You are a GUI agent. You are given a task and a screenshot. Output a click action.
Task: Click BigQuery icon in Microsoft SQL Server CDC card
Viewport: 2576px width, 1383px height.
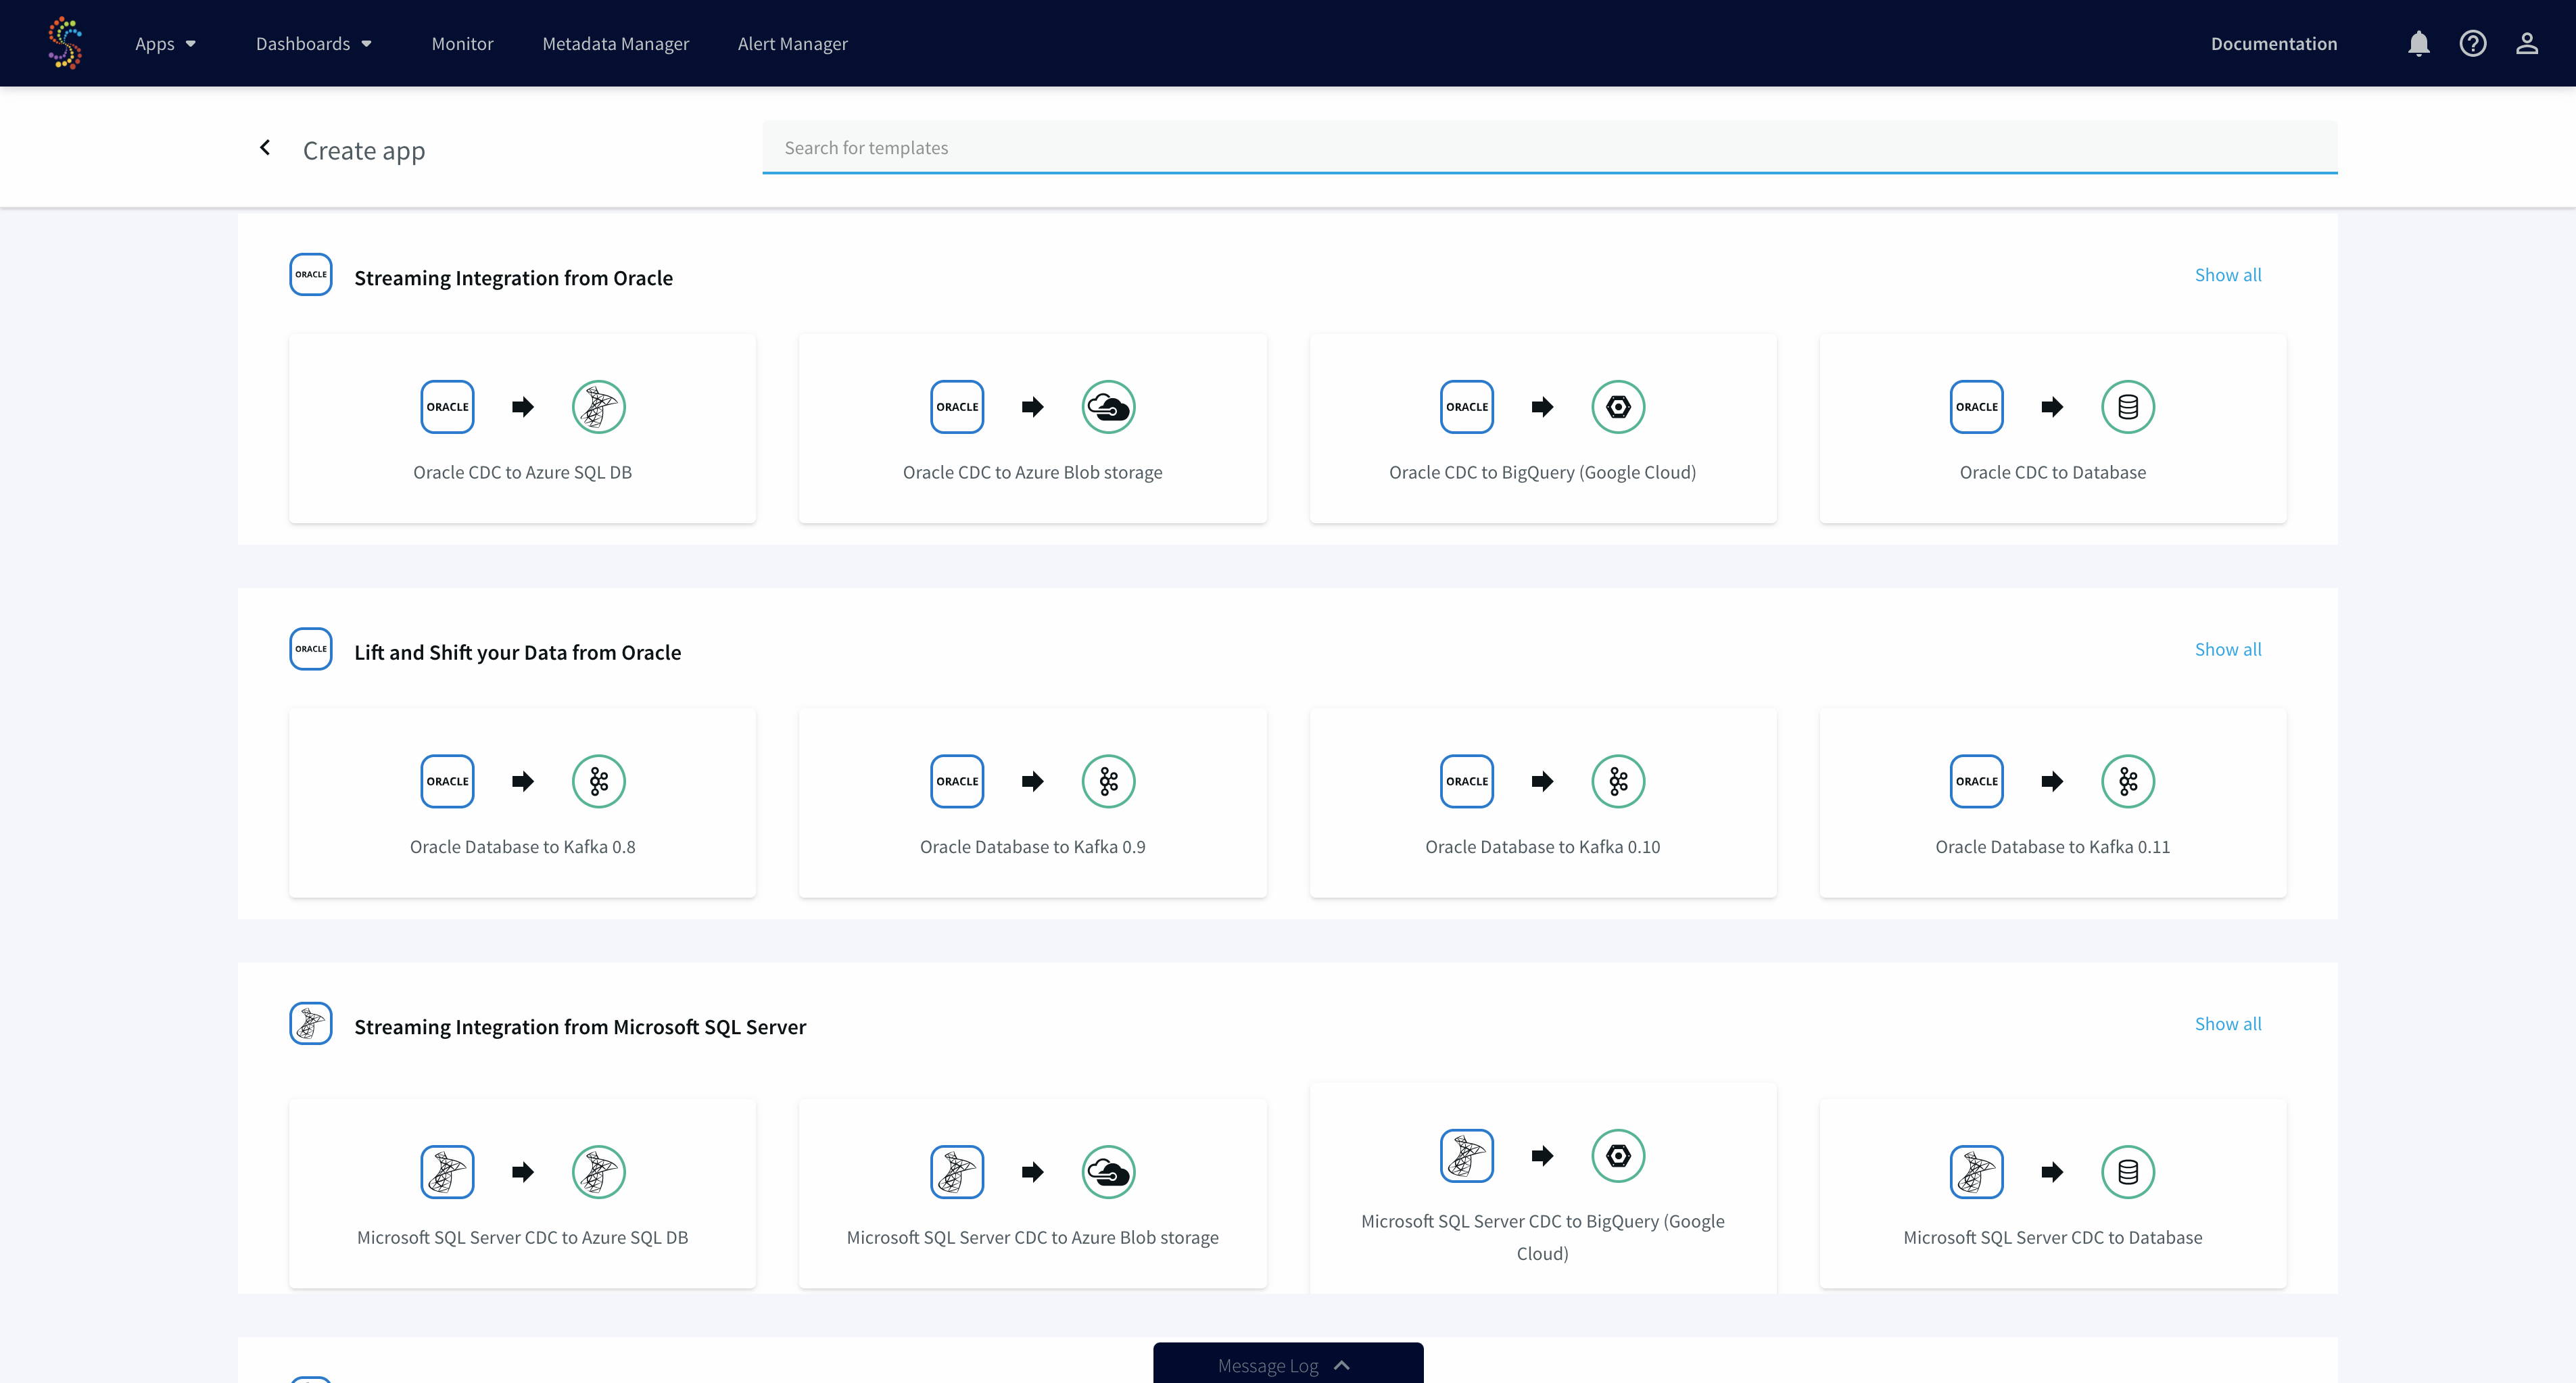coord(1618,1156)
